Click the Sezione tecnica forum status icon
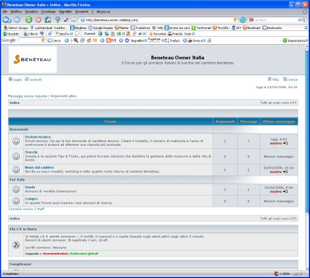 (16, 141)
